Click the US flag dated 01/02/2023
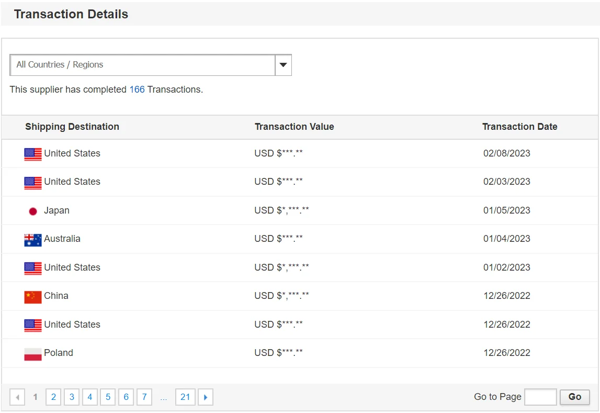This screenshot has height=413, width=600. click(33, 268)
